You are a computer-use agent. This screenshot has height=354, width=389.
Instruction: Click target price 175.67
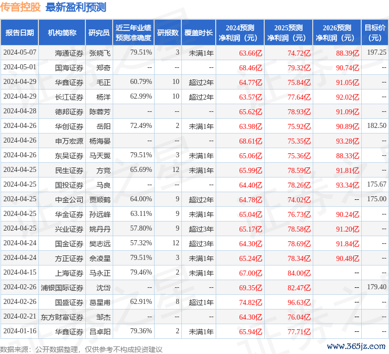tap(377, 184)
